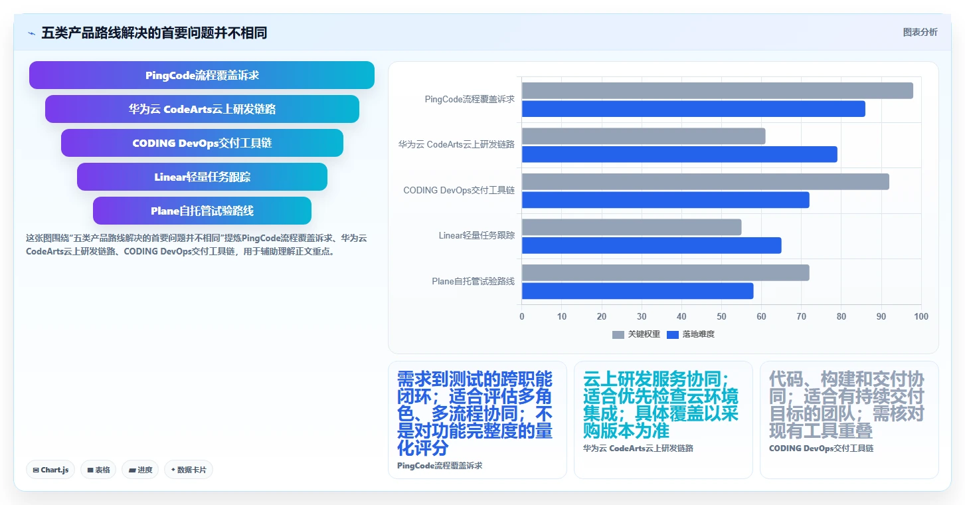Screen dimensions: 965x505
Task: Click the x-axis value 50
Action: point(721,317)
